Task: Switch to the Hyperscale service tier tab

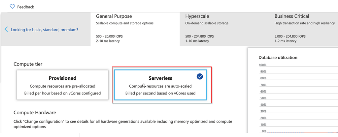Action: pyautogui.click(x=224, y=29)
